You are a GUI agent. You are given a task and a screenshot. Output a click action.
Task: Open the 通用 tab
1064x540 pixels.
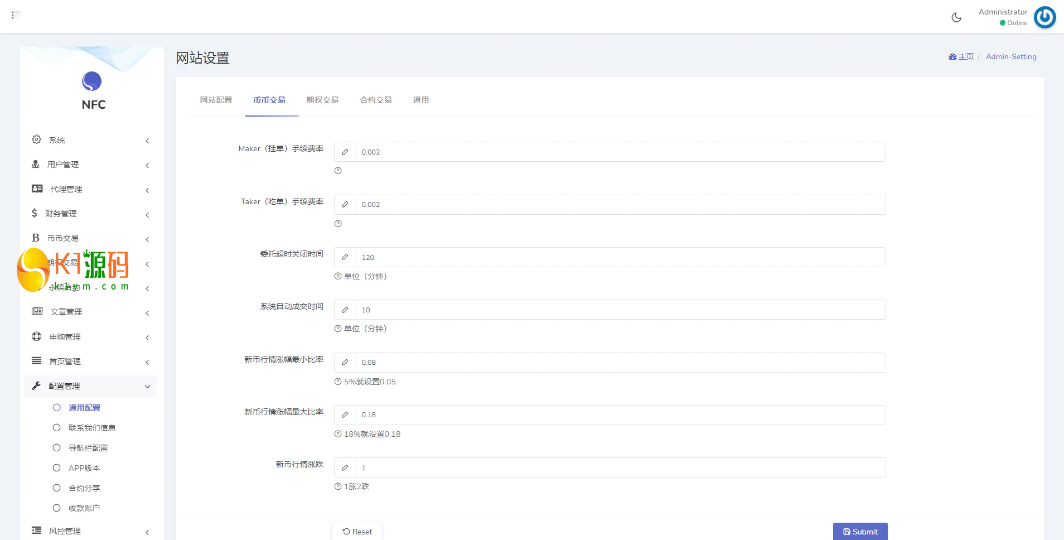click(421, 100)
